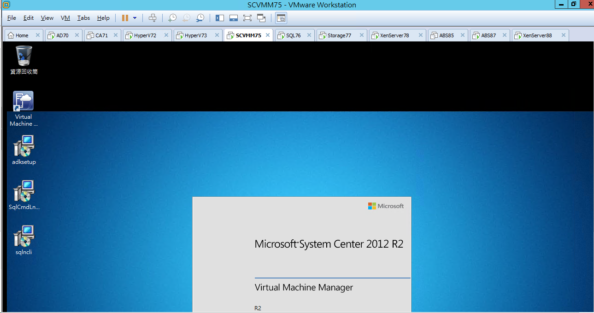Enter full screen mode
This screenshot has width=594, height=313.
(247, 18)
